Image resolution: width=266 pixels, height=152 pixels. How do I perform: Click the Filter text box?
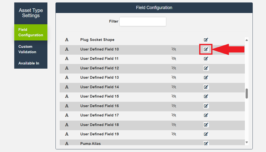click(x=143, y=22)
